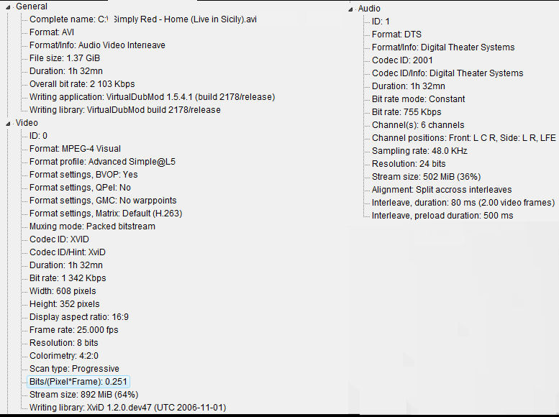Select 'Colorimetry: 4:2:0' row
This screenshot has width=559, height=417.
tap(64, 356)
